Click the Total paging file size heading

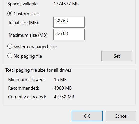click(x=38, y=70)
